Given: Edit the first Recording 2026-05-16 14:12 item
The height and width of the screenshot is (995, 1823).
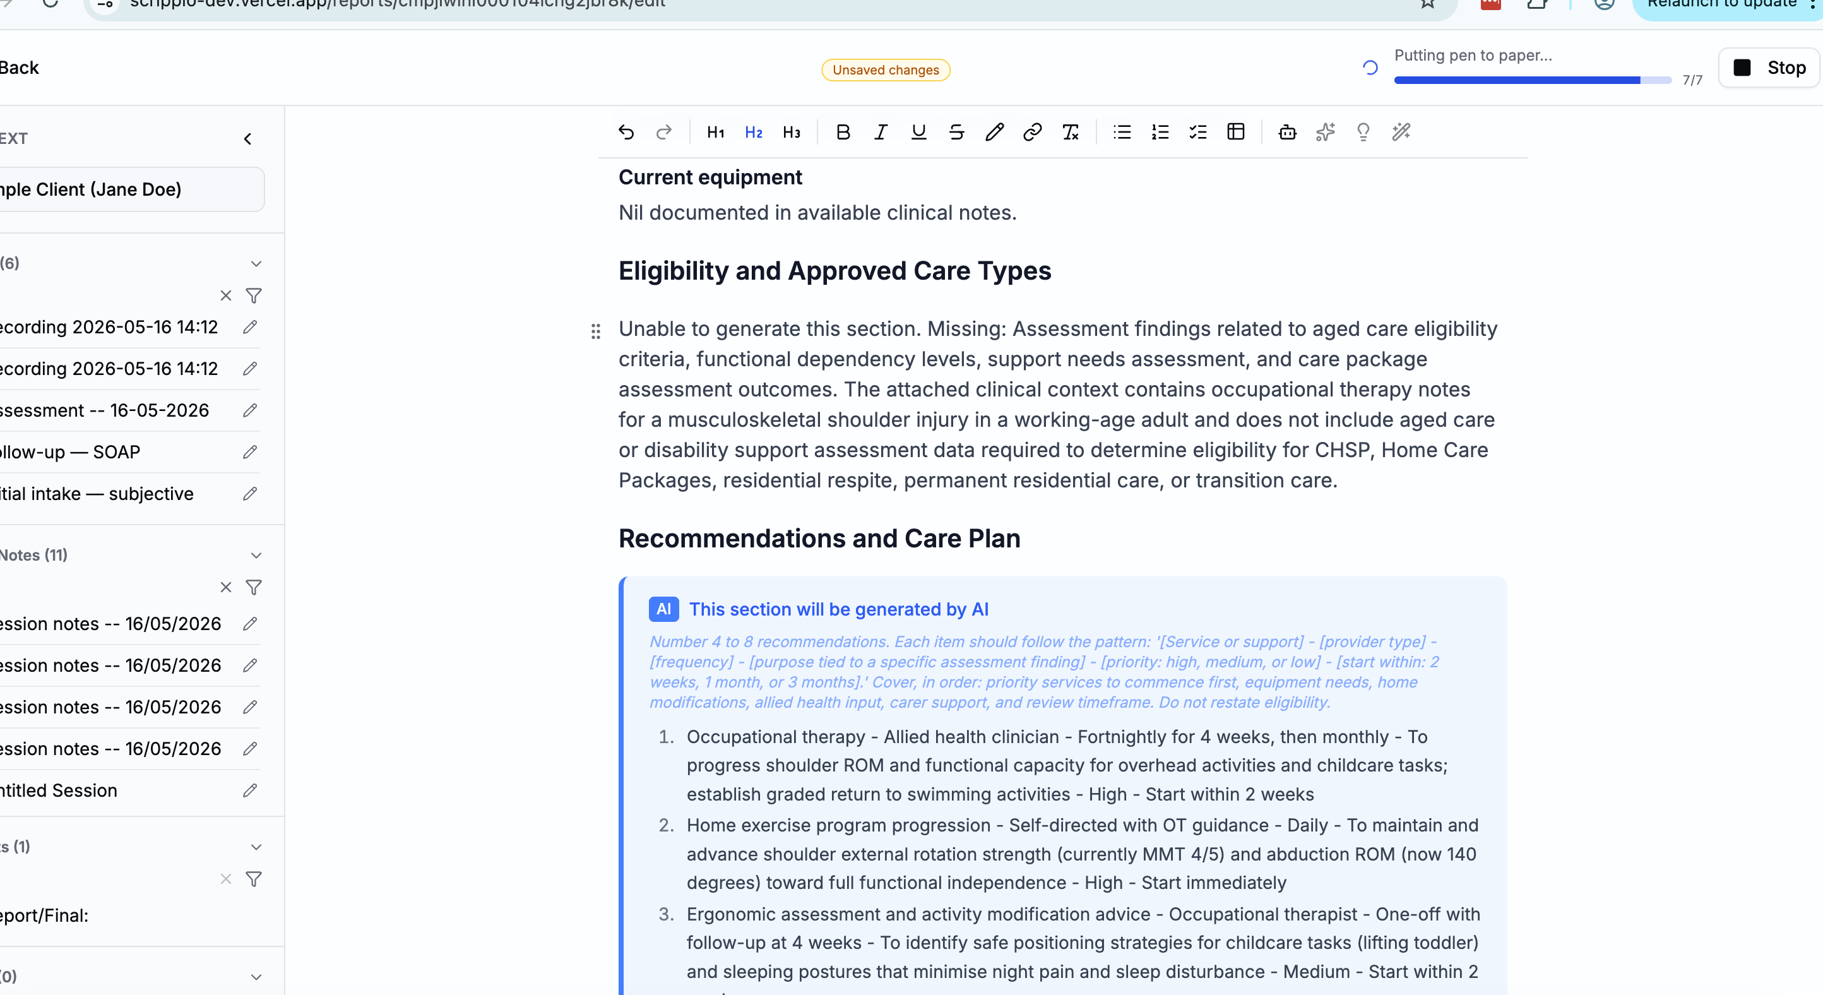Looking at the screenshot, I should [x=250, y=327].
